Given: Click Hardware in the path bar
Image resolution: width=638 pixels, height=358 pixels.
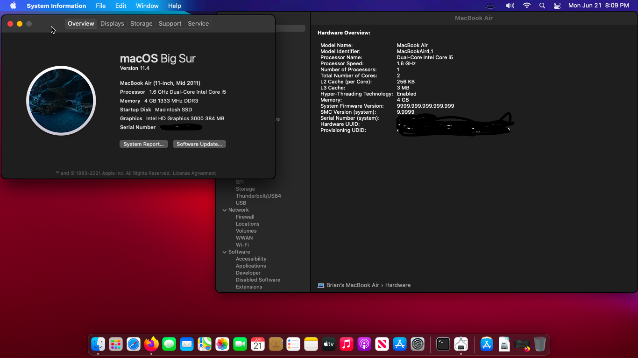Looking at the screenshot, I should point(398,285).
